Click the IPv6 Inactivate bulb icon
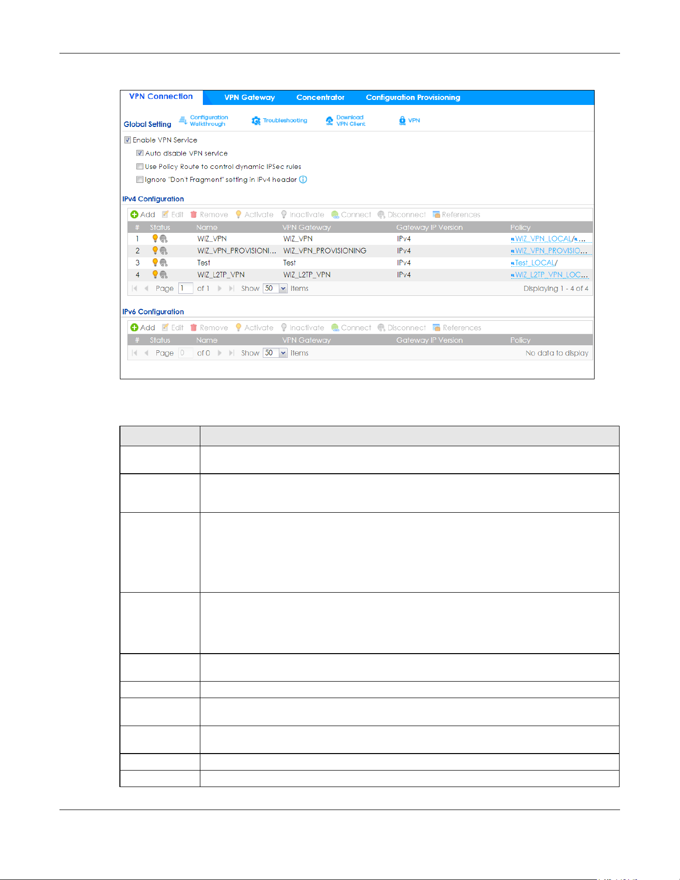 pos(284,327)
